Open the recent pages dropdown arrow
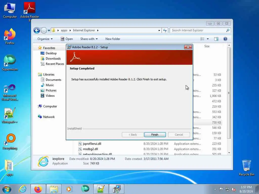Image resolution: width=259 pixels, height=194 pixels. pyautogui.click(x=49, y=31)
